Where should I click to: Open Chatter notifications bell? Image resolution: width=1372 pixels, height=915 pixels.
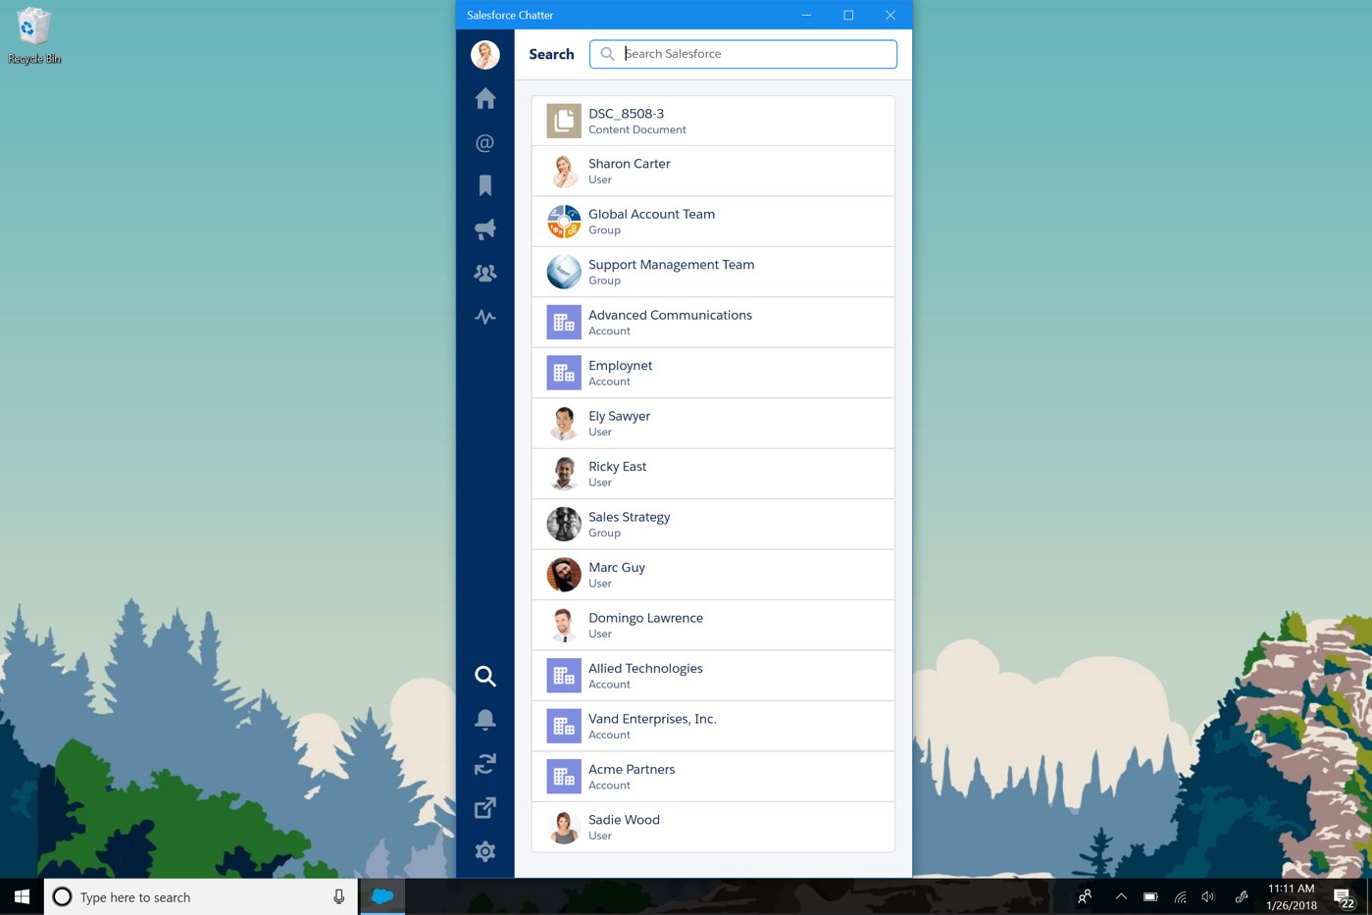click(x=484, y=719)
